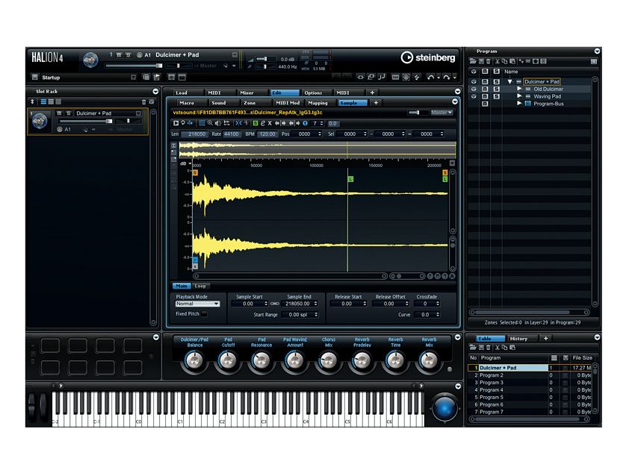Image resolution: width=635 pixels, height=476 pixels.
Task: Open Dulcimer + Pad slot dropdown in Slot Rack
Action: point(138,113)
